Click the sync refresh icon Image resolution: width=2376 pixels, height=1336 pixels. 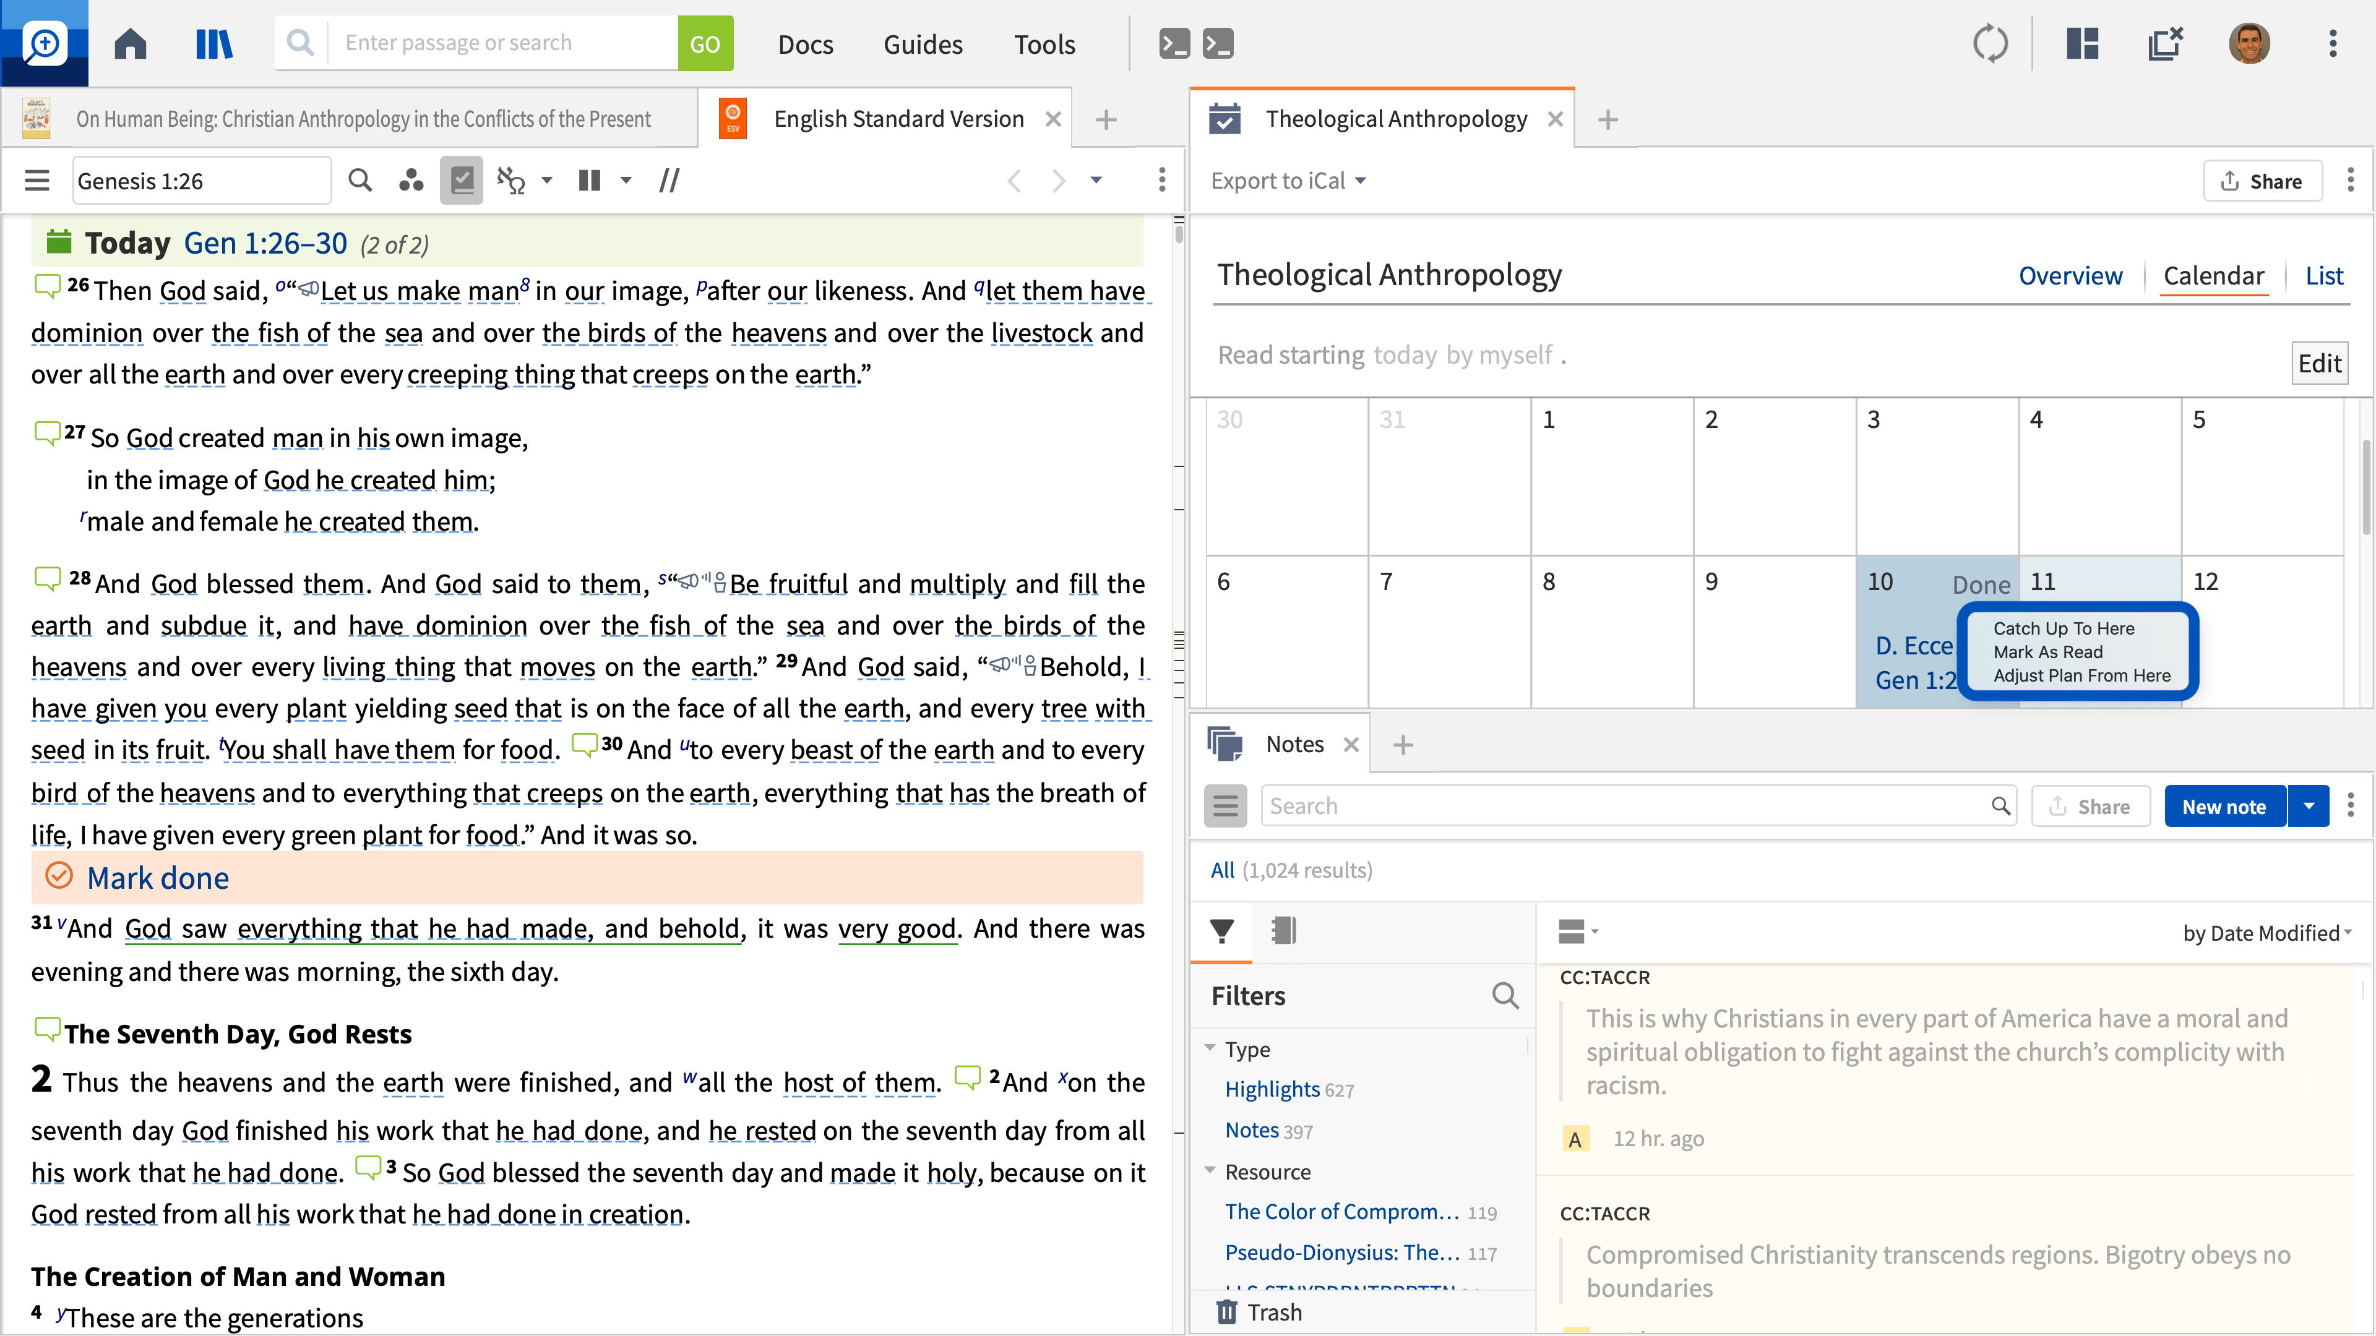point(1989,43)
